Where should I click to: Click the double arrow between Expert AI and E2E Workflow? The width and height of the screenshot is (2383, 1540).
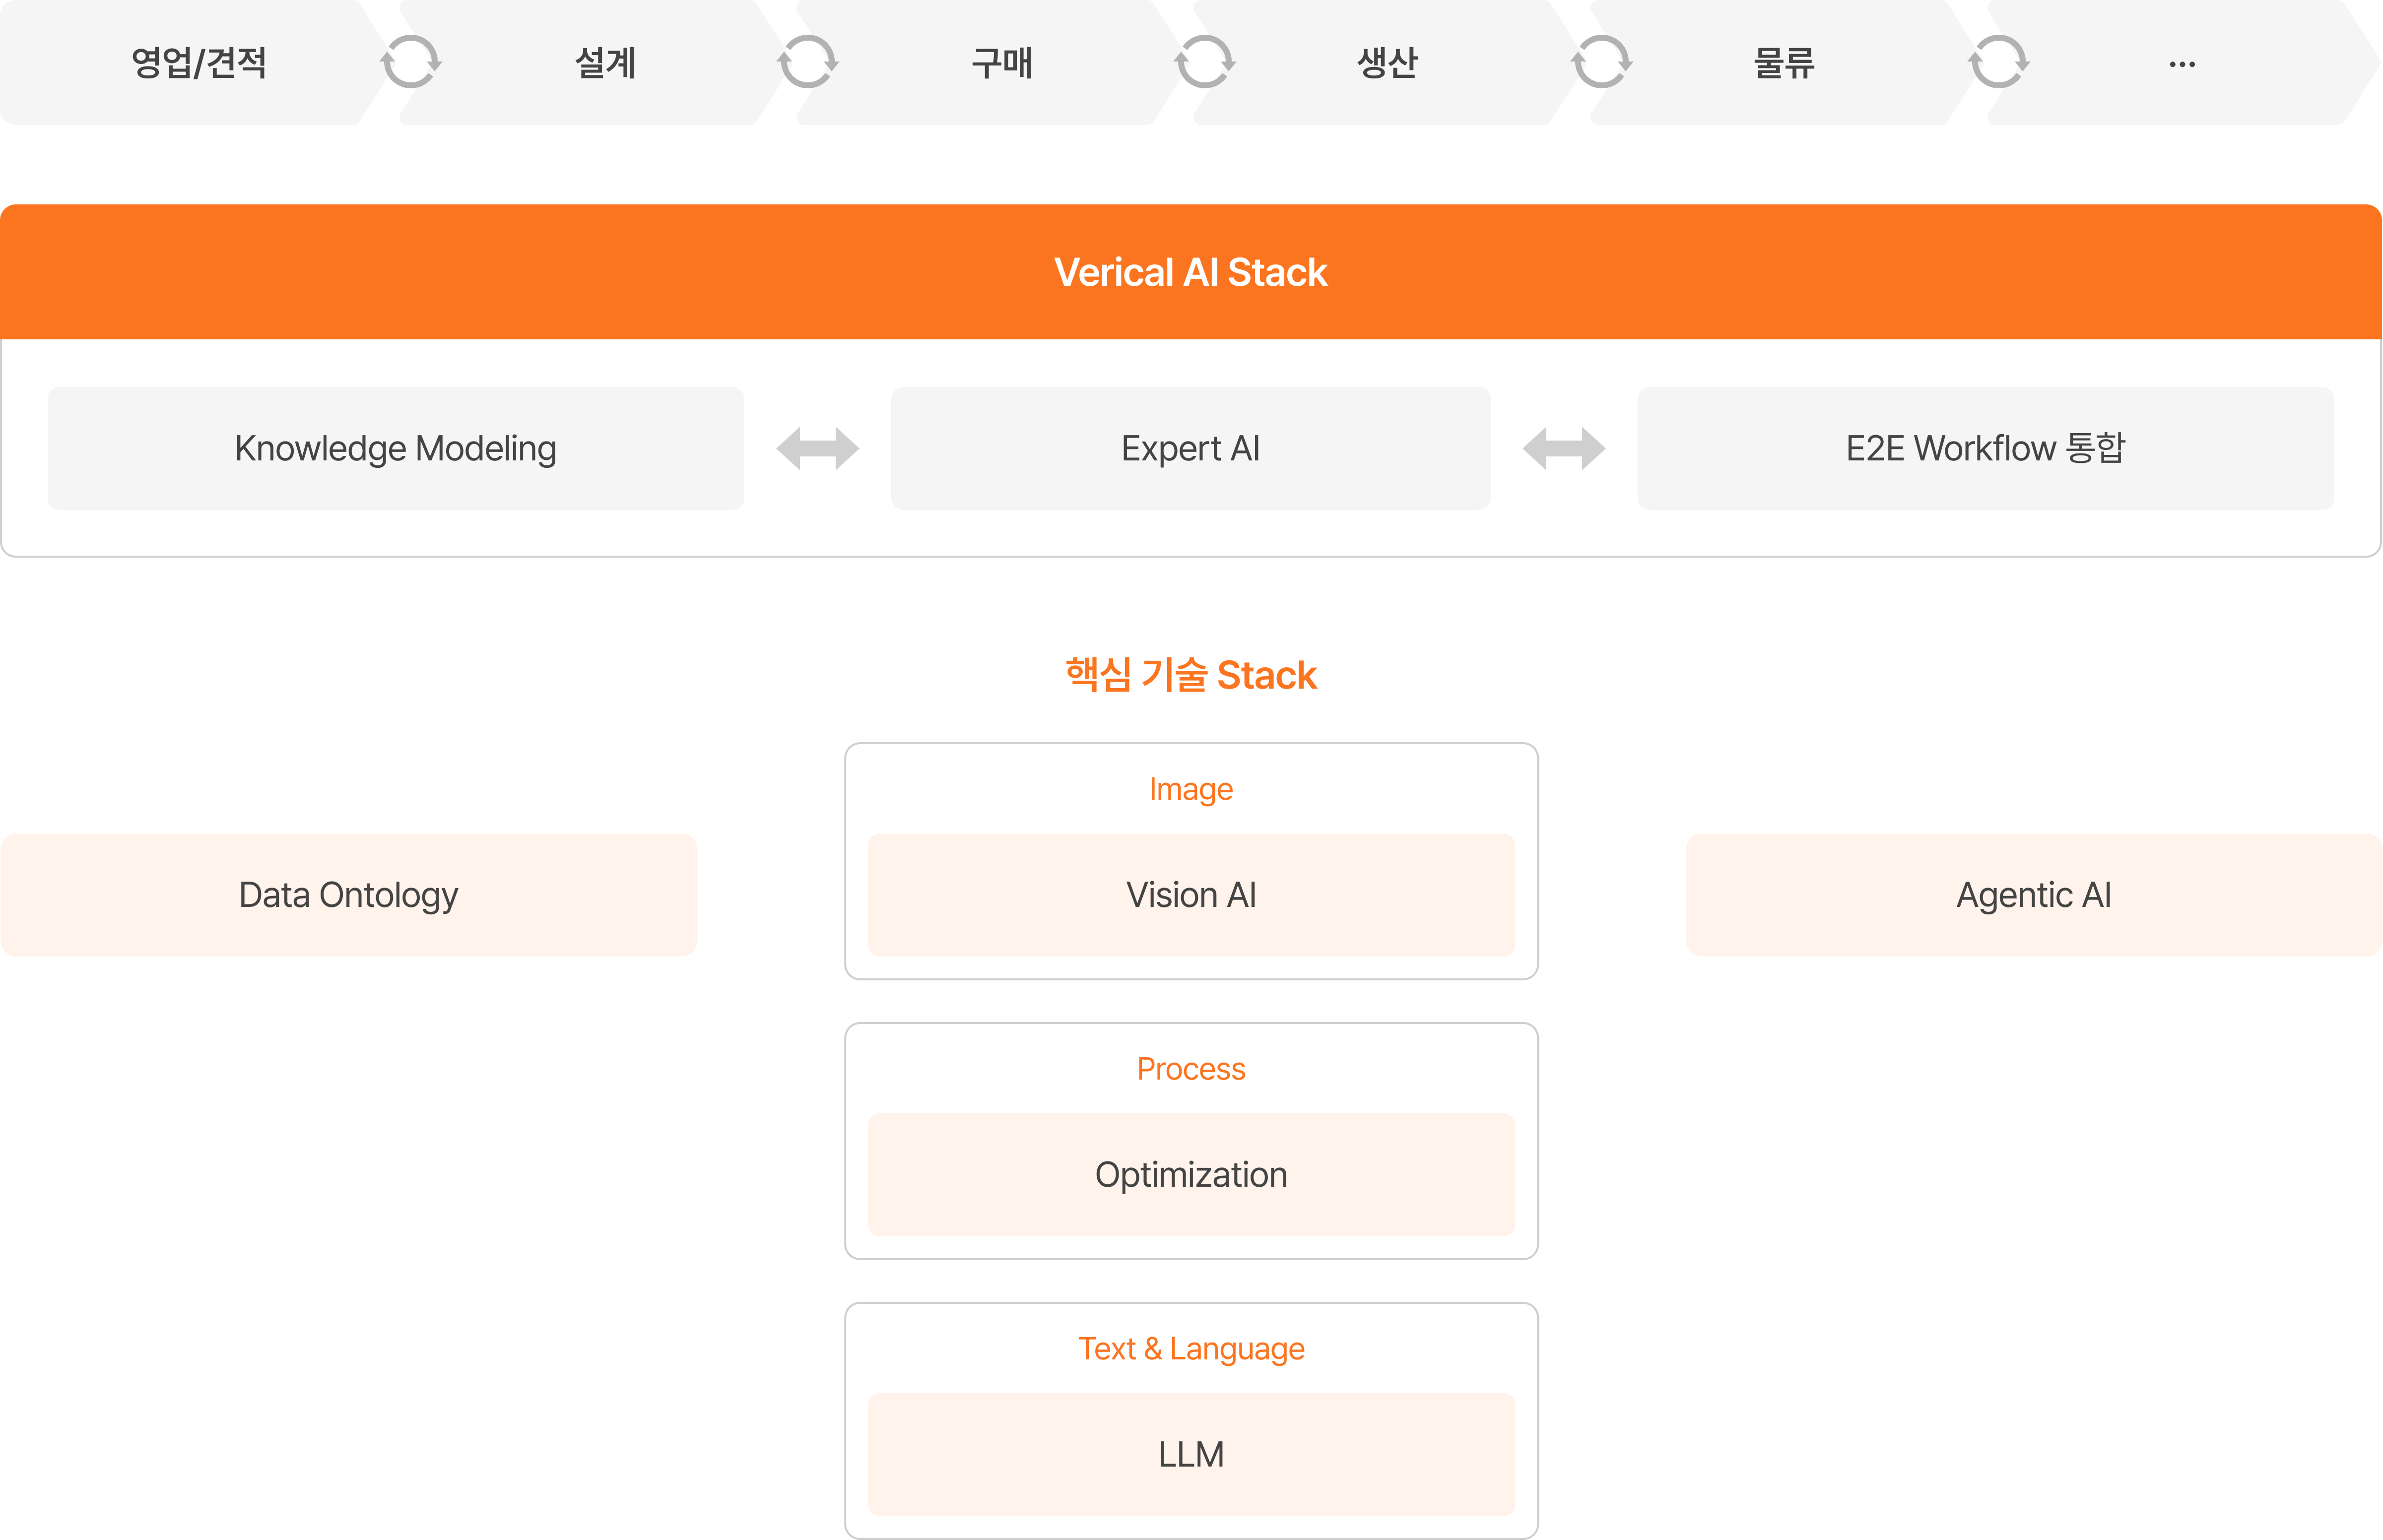[x=1564, y=449]
